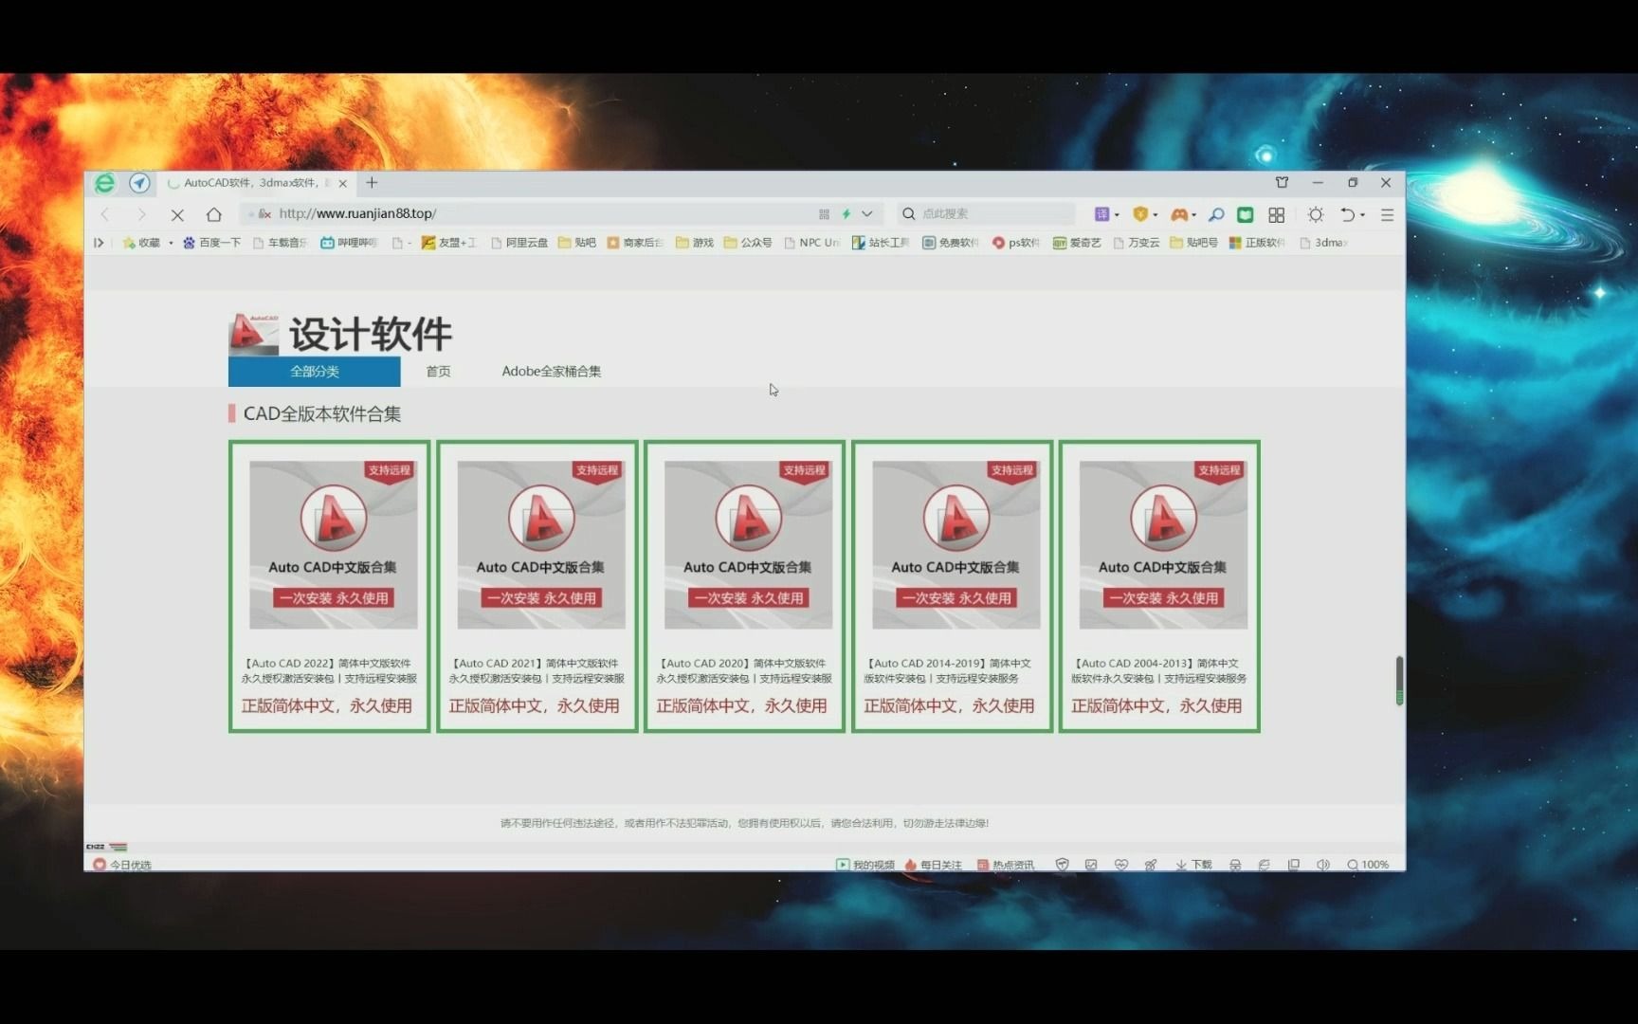Open 下载 downloads in status bar
This screenshot has height=1024, width=1638.
[x=1193, y=865]
